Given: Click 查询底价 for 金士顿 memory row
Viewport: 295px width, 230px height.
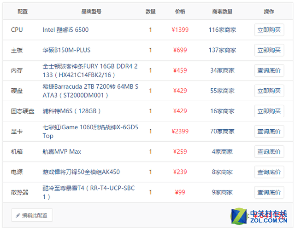Looking at the screenshot, I should pyautogui.click(x=269, y=70).
